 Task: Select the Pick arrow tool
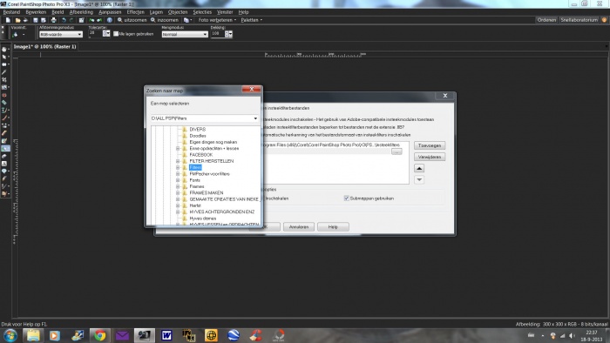point(4,57)
